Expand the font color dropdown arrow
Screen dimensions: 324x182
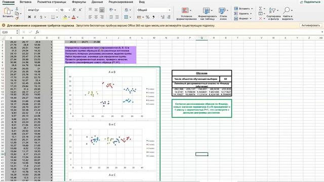coord(77,17)
